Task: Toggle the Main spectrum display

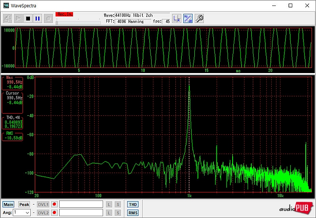Action: coord(9,205)
